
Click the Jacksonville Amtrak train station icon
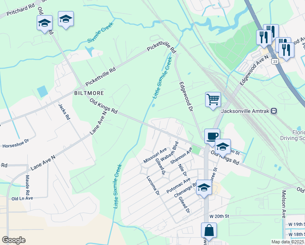pyautogui.click(x=274, y=111)
